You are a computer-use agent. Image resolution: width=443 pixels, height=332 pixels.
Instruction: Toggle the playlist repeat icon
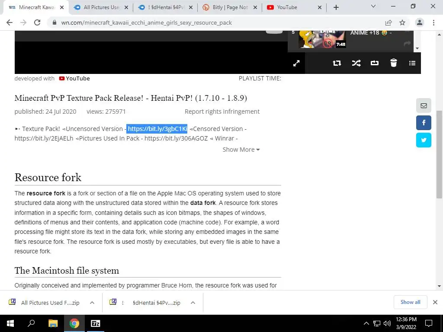[x=337, y=63]
